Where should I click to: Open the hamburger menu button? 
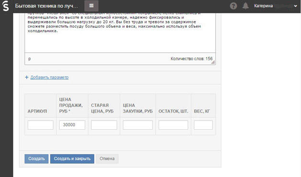(x=91, y=6)
